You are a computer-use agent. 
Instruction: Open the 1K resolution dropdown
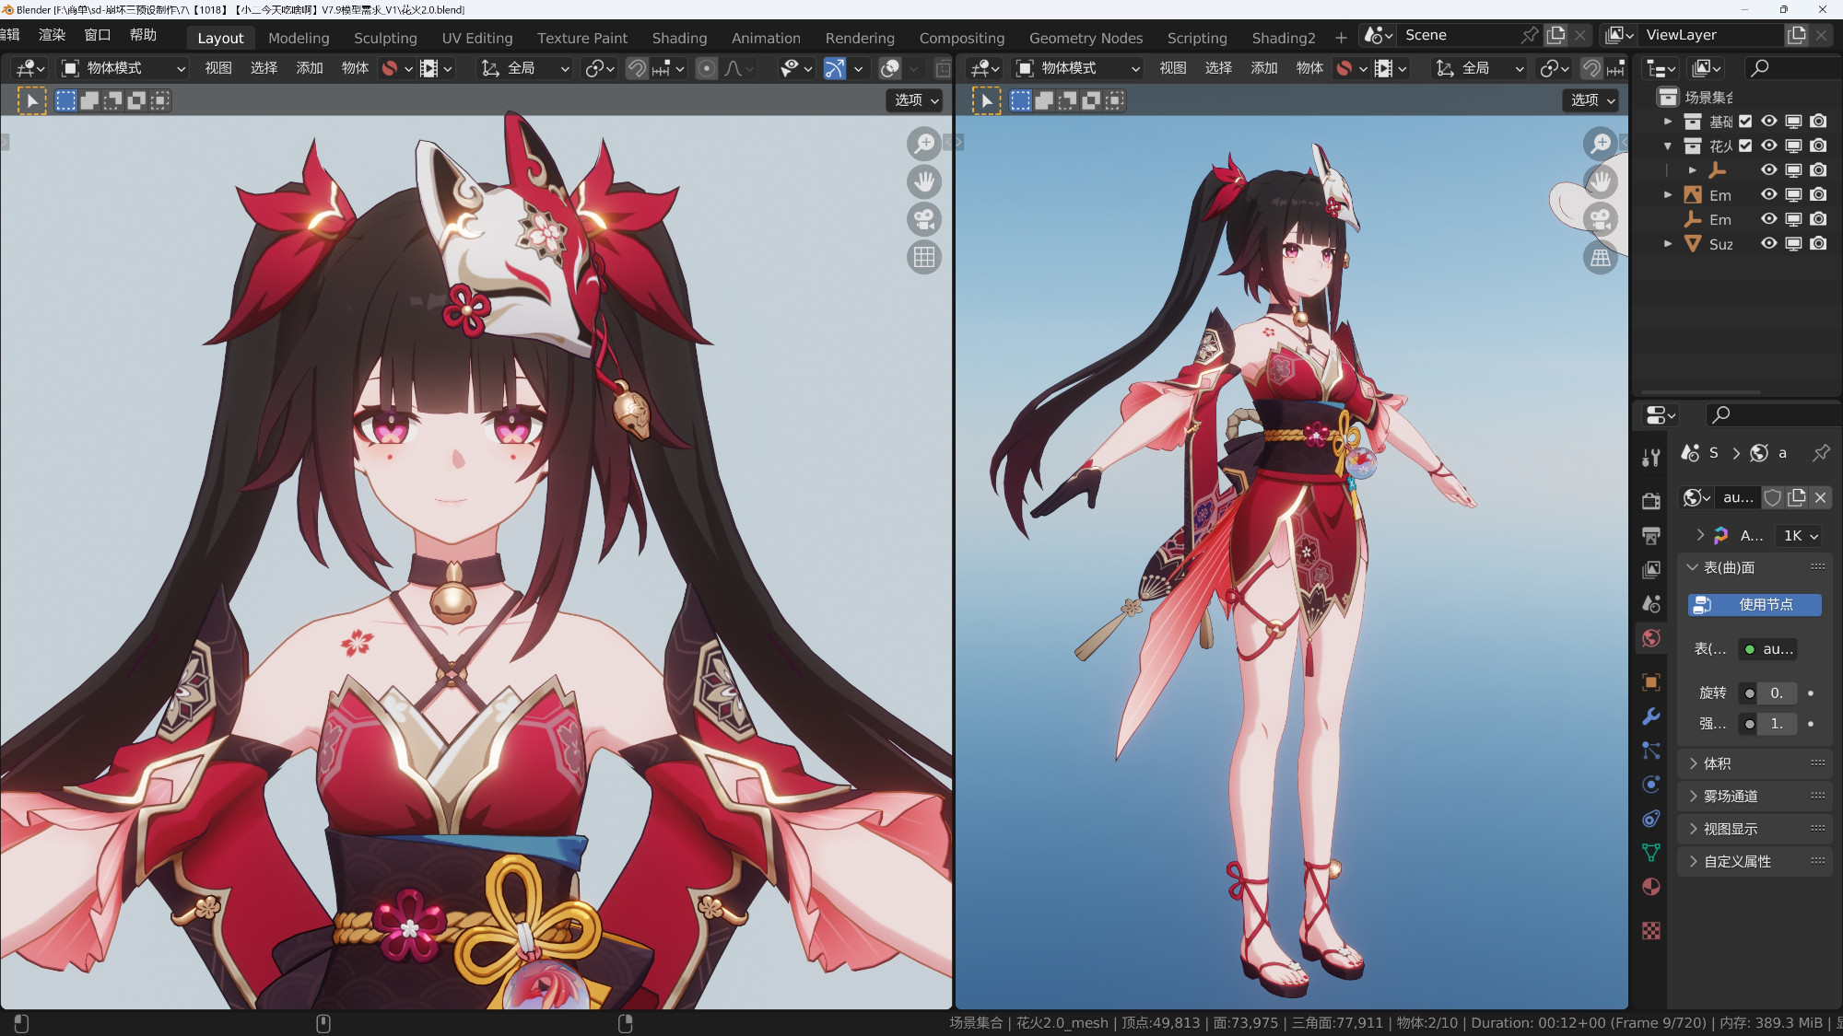click(1800, 536)
